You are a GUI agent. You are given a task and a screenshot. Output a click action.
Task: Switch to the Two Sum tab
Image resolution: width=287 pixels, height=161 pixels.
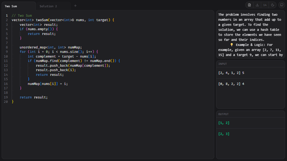click(19, 6)
